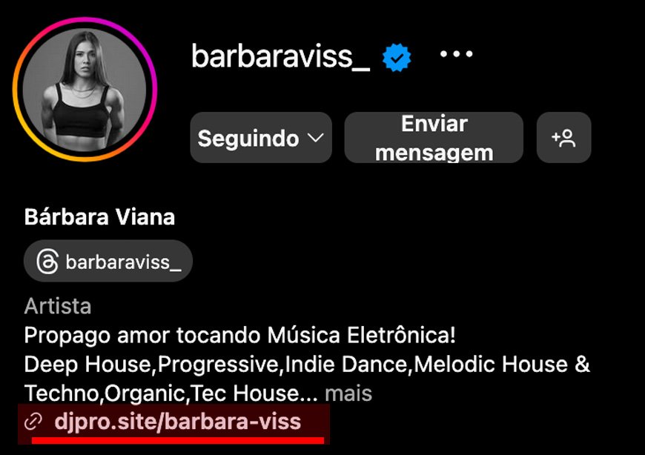The image size is (645, 455).
Task: Click the red underline beneath the djpro link
Action: (178, 441)
